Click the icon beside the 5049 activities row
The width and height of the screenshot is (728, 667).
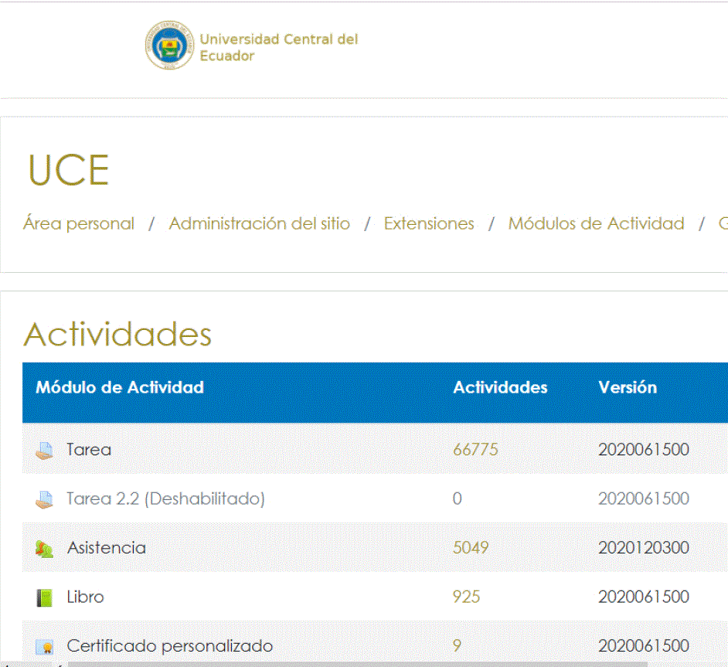47,547
